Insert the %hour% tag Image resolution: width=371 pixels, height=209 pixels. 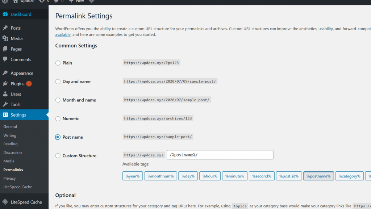click(x=210, y=176)
